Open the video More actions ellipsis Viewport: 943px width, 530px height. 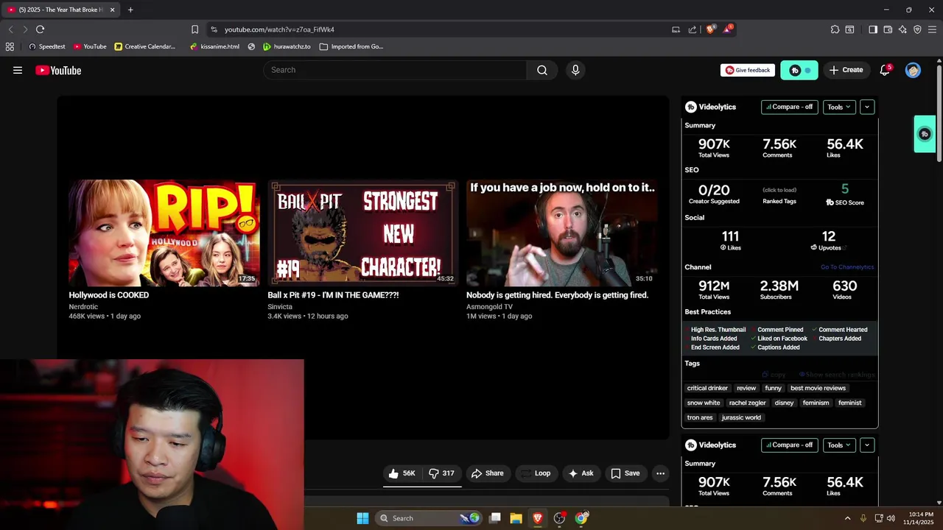tap(661, 473)
